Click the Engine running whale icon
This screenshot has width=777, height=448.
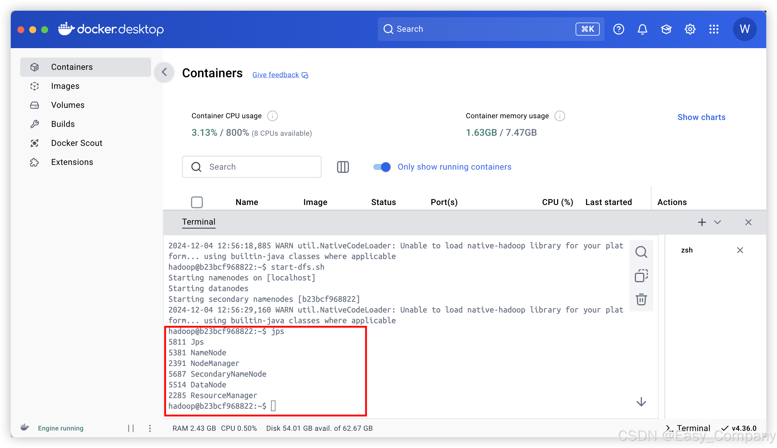click(25, 428)
